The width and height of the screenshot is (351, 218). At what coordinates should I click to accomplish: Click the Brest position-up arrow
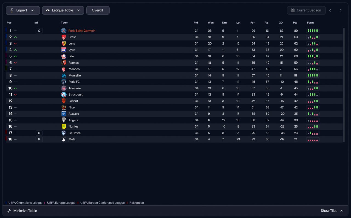tap(15, 37)
